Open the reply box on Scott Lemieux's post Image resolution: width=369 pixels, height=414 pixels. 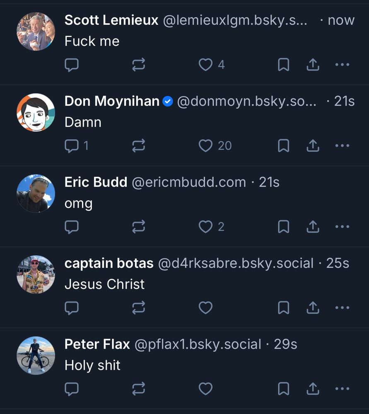[72, 65]
